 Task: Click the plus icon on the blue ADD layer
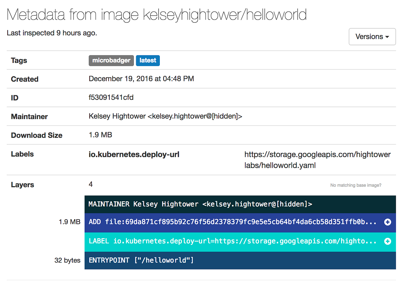point(388,222)
